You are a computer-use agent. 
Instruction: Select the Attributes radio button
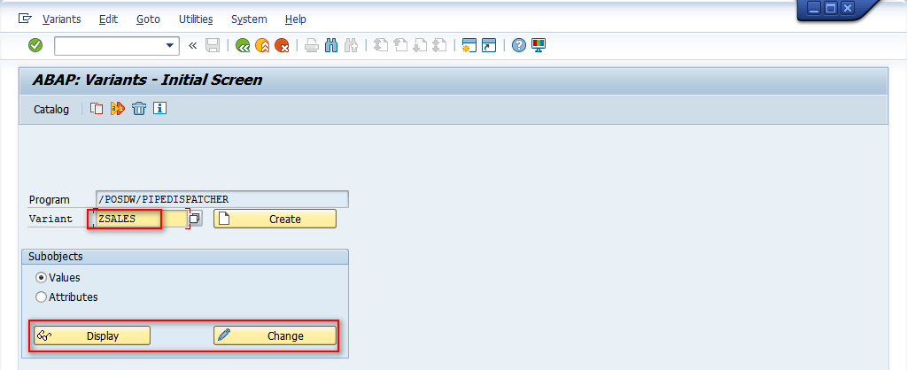(41, 297)
